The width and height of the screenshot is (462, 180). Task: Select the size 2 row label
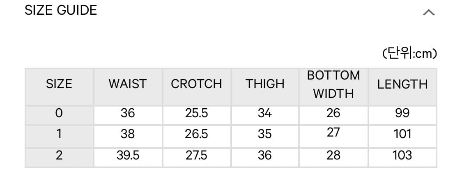59,155
